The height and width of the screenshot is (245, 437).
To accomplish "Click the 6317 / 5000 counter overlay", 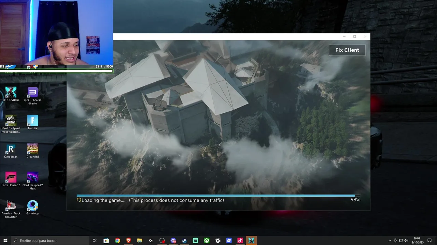I will coord(104,67).
